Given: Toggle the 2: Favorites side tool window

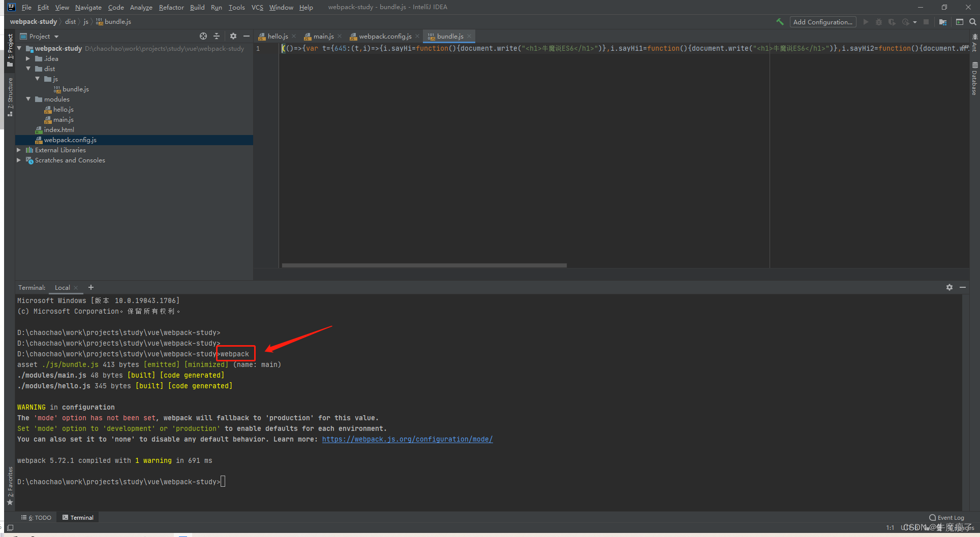Looking at the screenshot, I should (10, 486).
